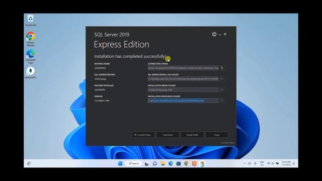Open the orange app in the taskbar
The height and width of the screenshot is (181, 322).
(194, 163)
